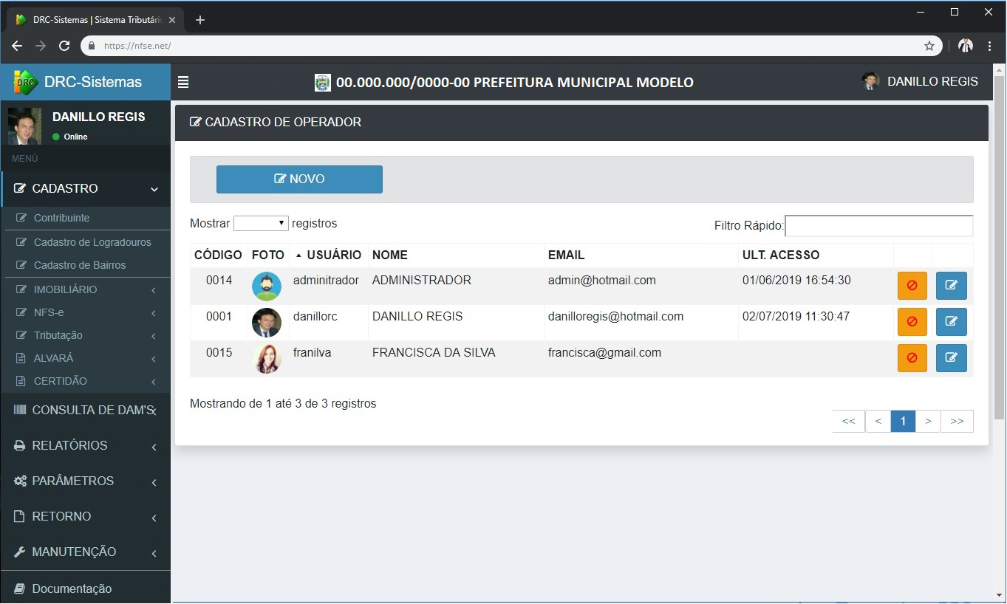Edit the franilva operator record
This screenshot has width=1007, height=604.
coord(951,358)
